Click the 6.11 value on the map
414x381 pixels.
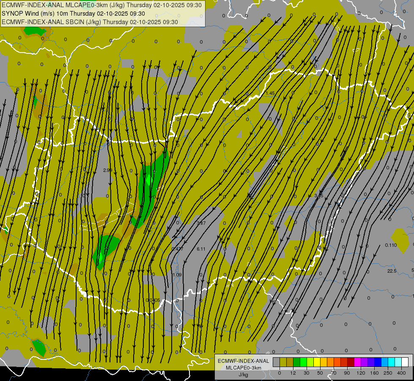[x=201, y=249]
